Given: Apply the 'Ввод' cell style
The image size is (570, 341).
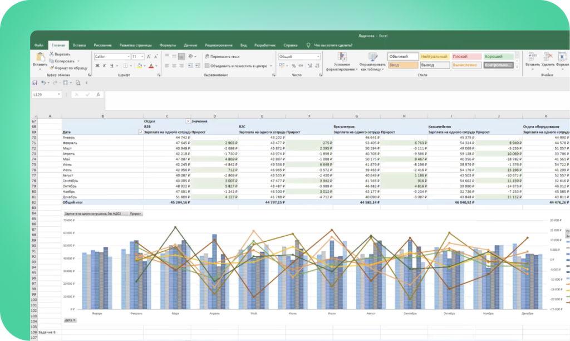Looking at the screenshot, I should tap(403, 65).
